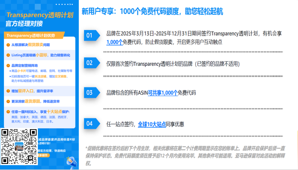The image size is (298, 170).
Task: Open the underlined 1,000个 link in step 01
Action: 115,42
